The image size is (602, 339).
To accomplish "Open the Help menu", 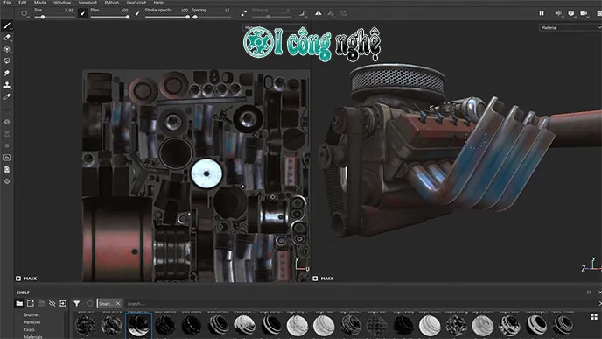I will pyautogui.click(x=158, y=3).
